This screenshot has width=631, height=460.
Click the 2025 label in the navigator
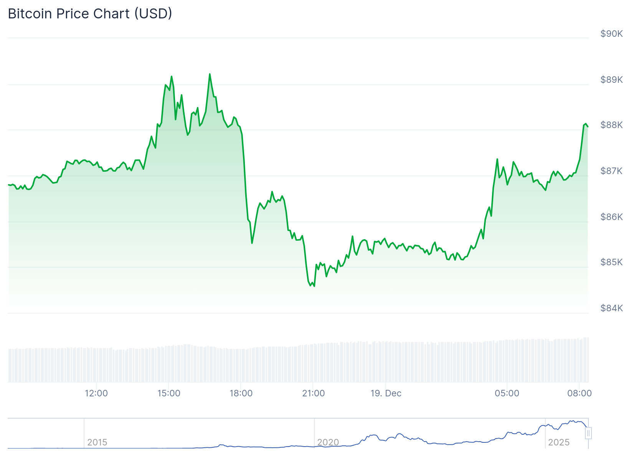[x=559, y=442]
